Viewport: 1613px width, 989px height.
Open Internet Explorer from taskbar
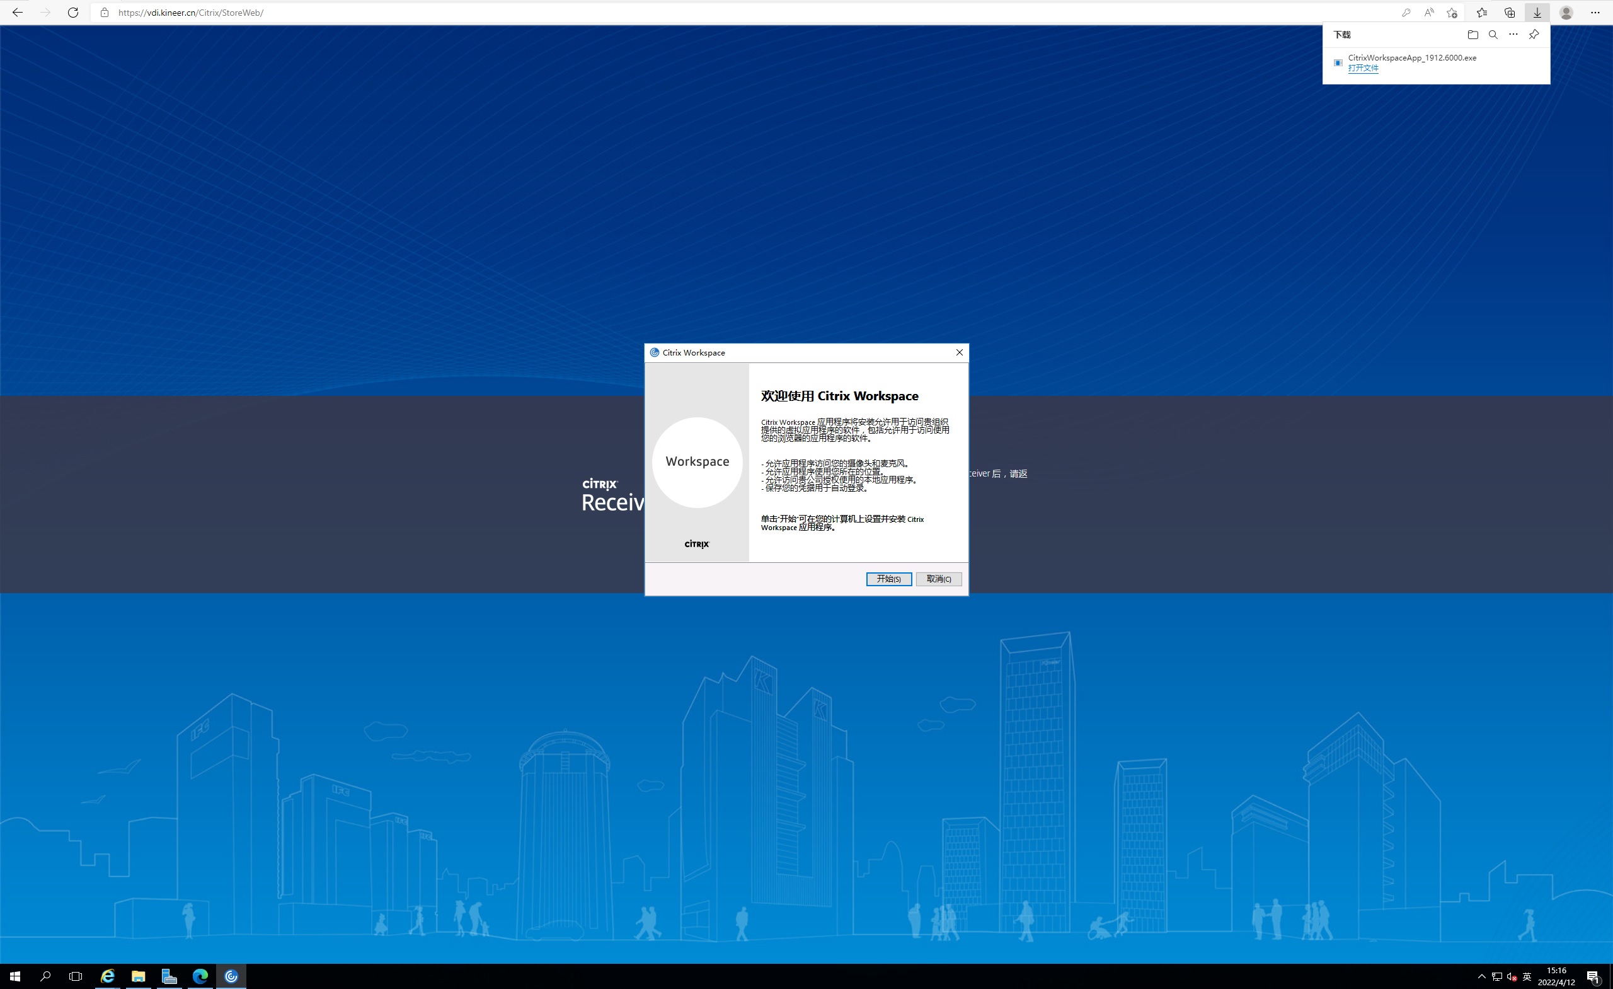[x=107, y=976]
